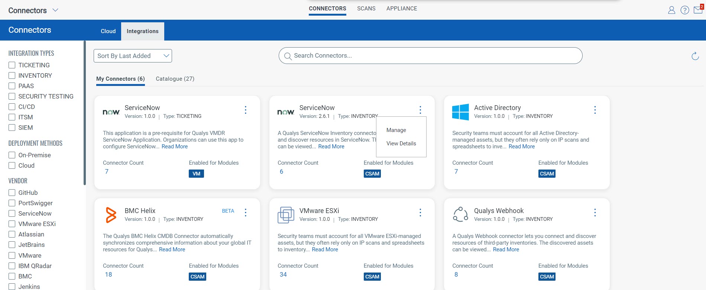Viewport: 706px width, 290px height.
Task: Select Manage from the context menu
Action: 396,130
